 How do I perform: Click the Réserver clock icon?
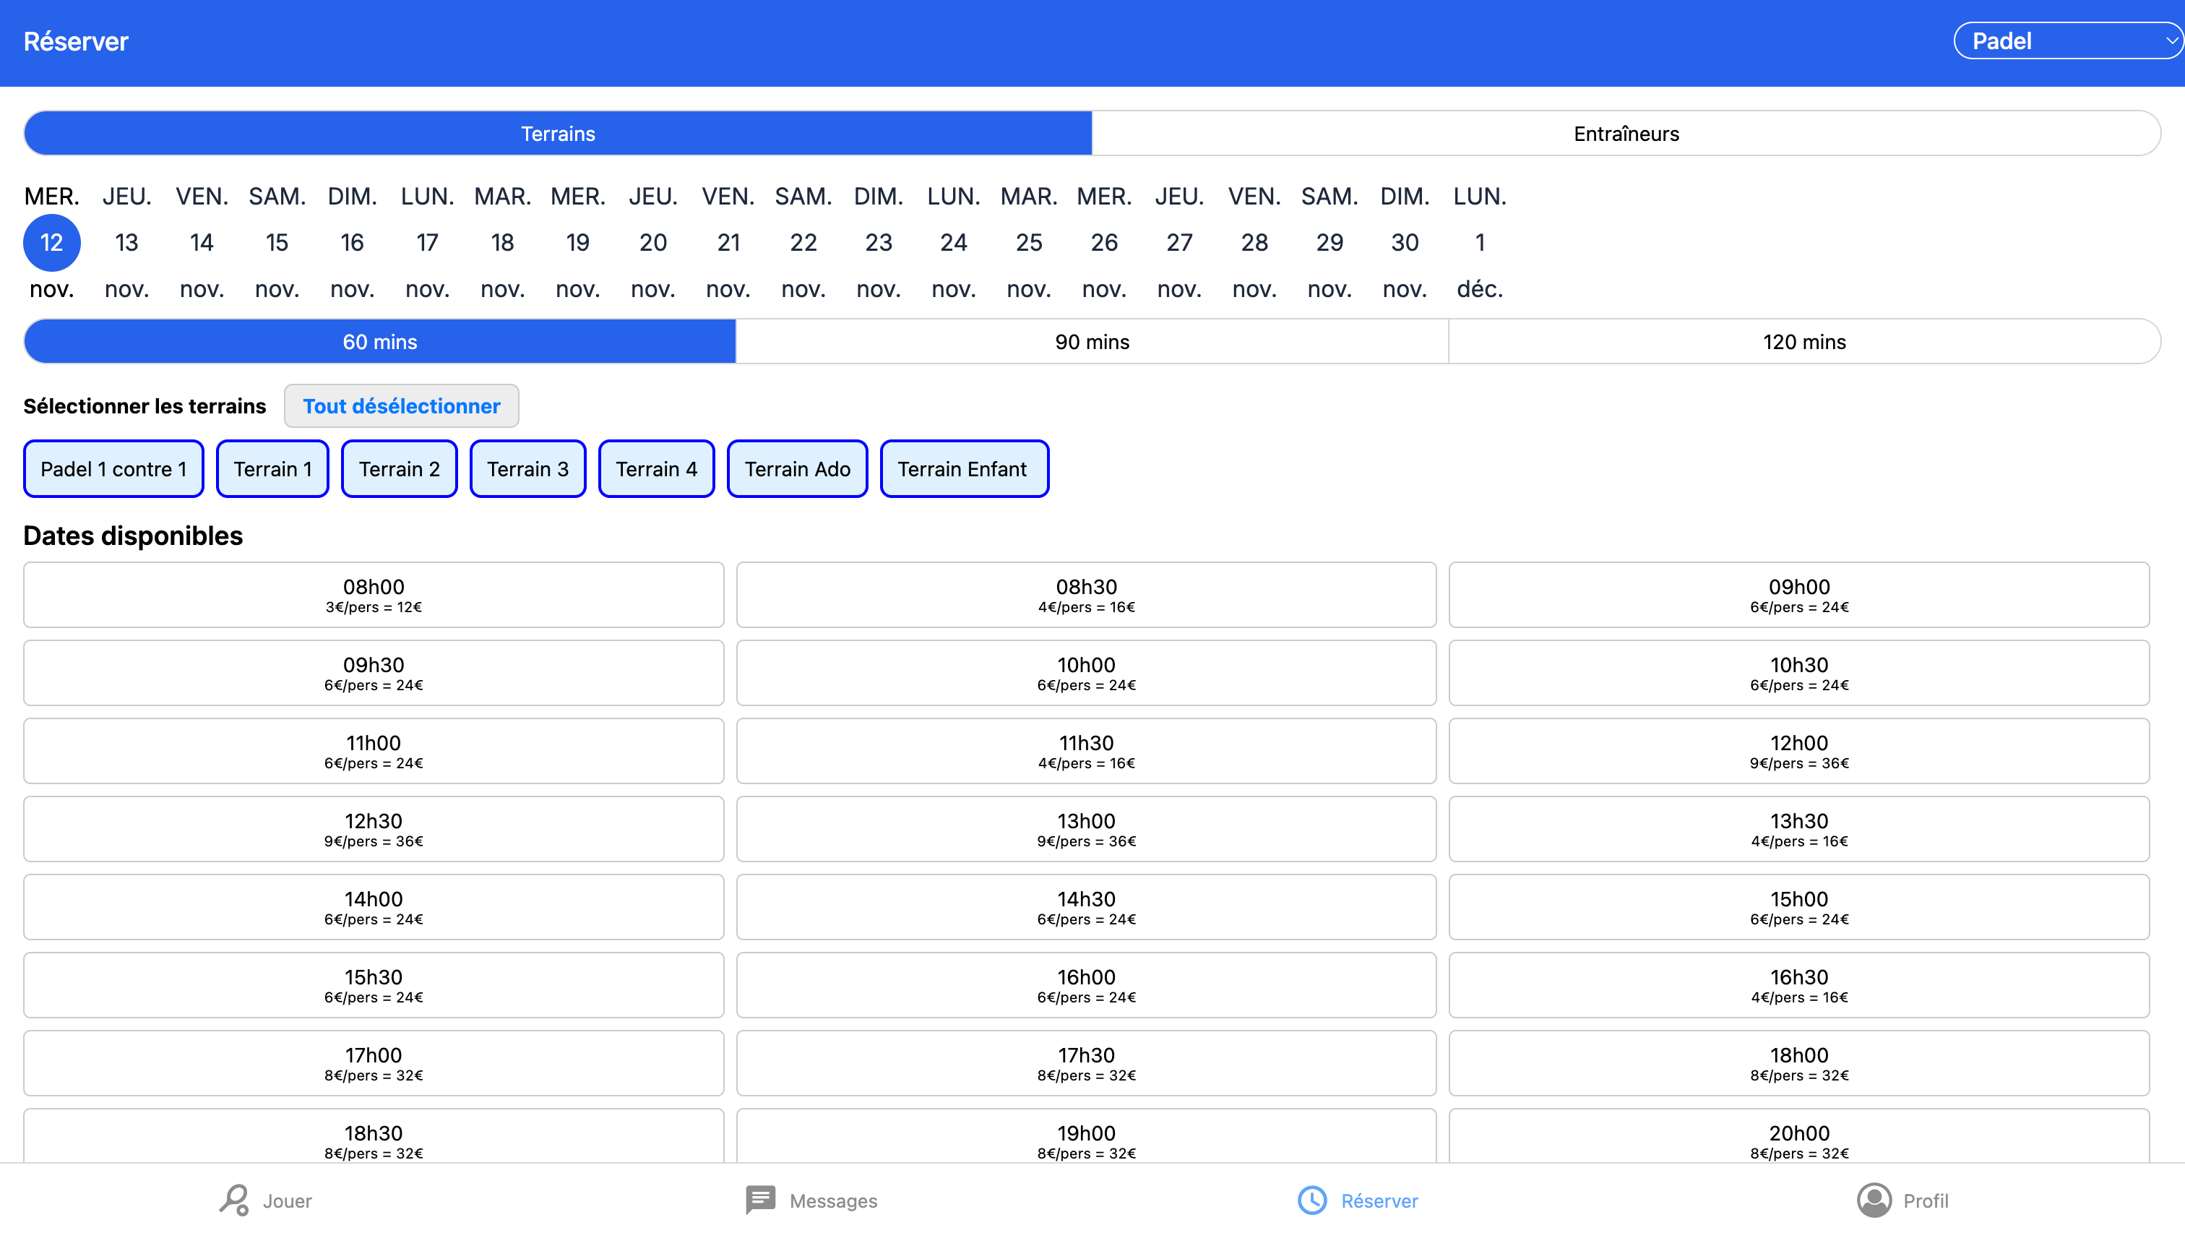click(x=1312, y=1200)
